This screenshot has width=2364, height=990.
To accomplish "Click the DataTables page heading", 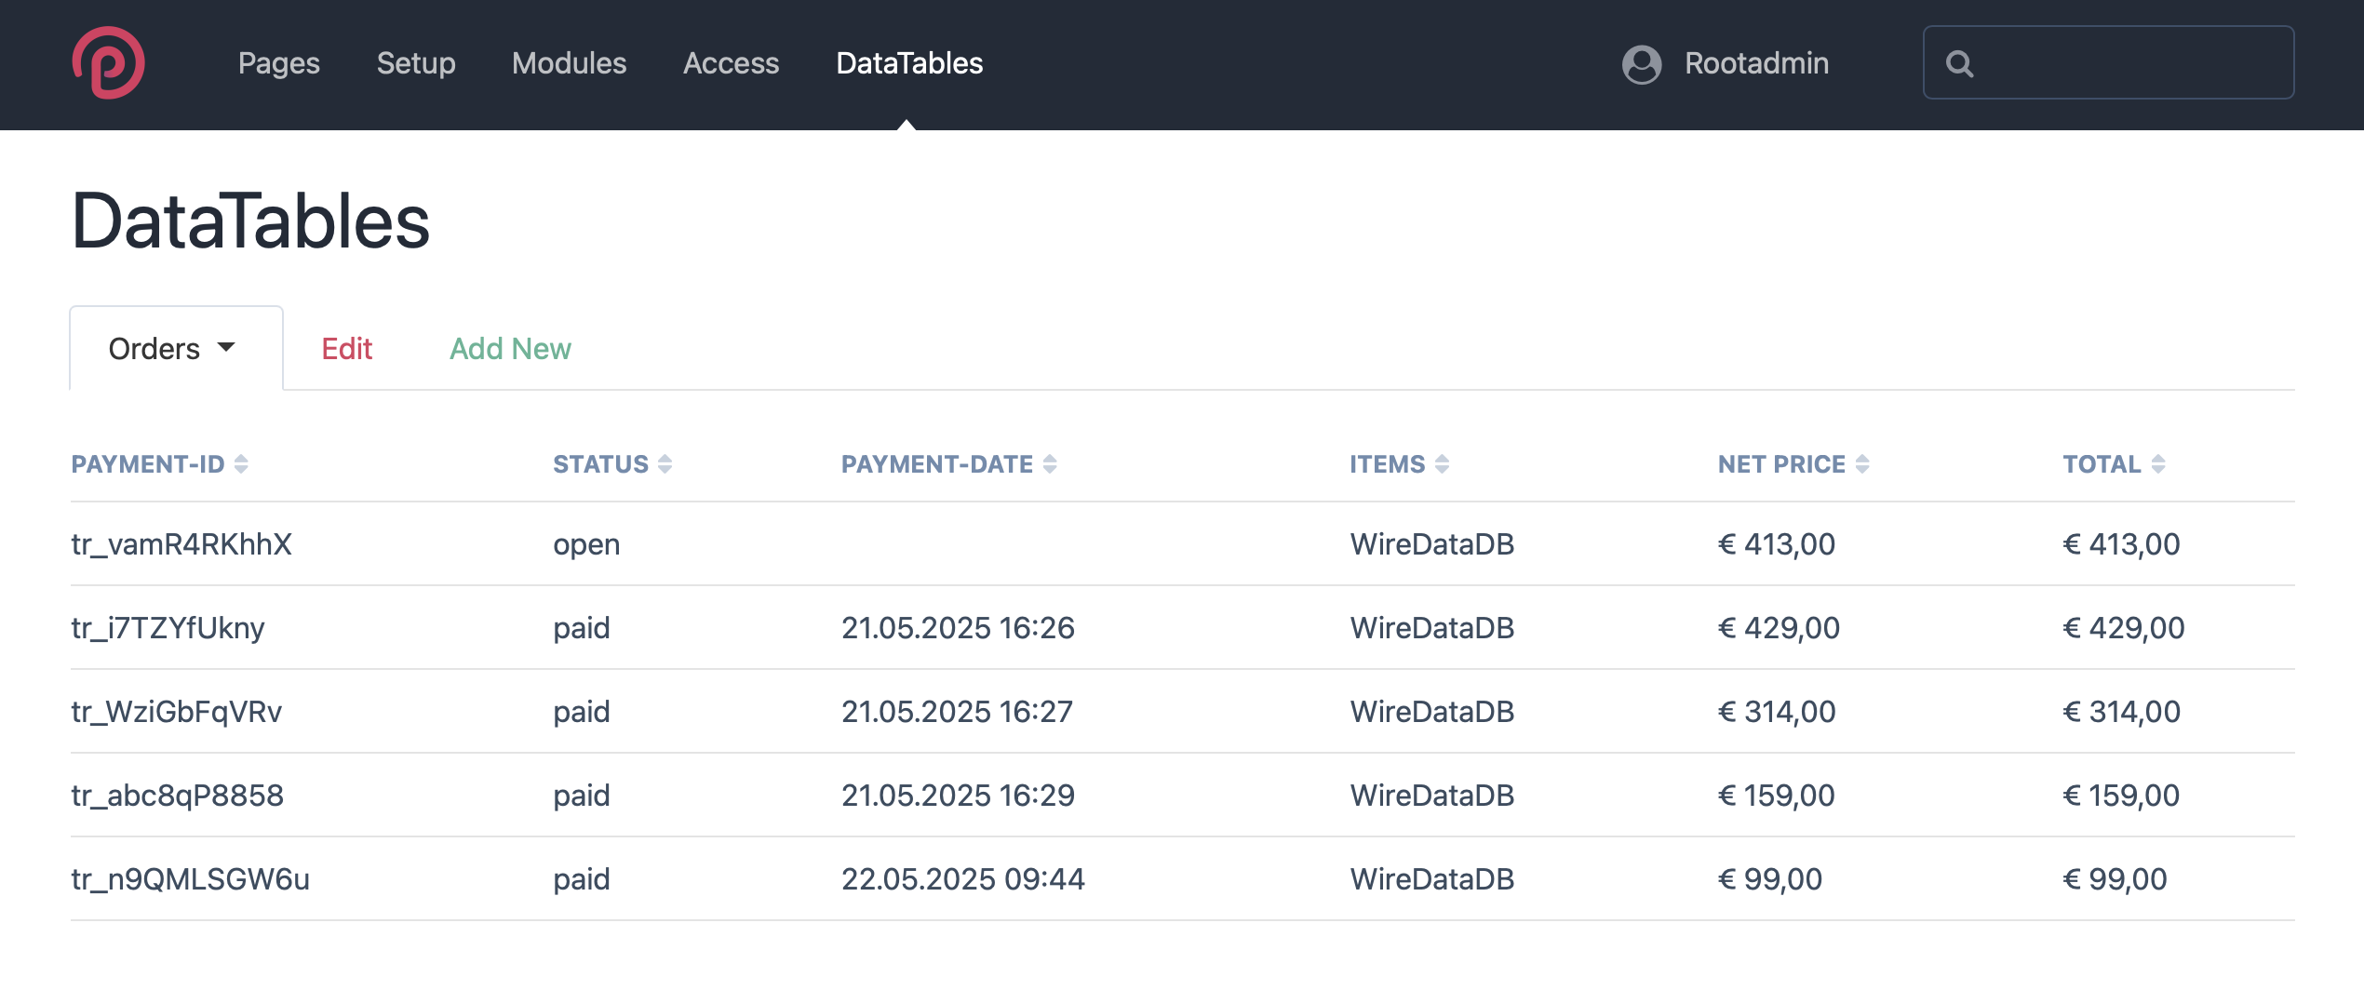I will (250, 221).
